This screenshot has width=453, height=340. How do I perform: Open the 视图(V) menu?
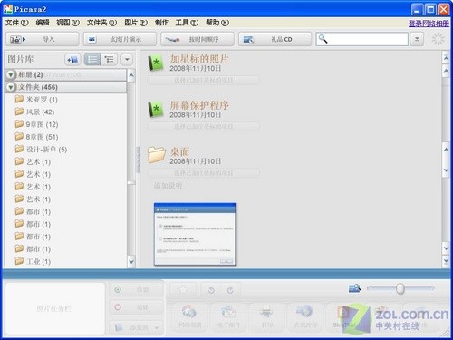[x=68, y=23]
